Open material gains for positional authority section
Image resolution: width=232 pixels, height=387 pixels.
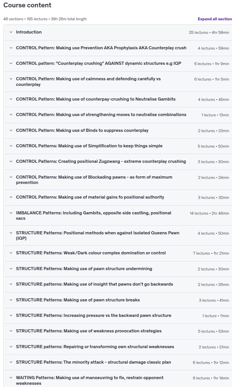tap(118, 197)
